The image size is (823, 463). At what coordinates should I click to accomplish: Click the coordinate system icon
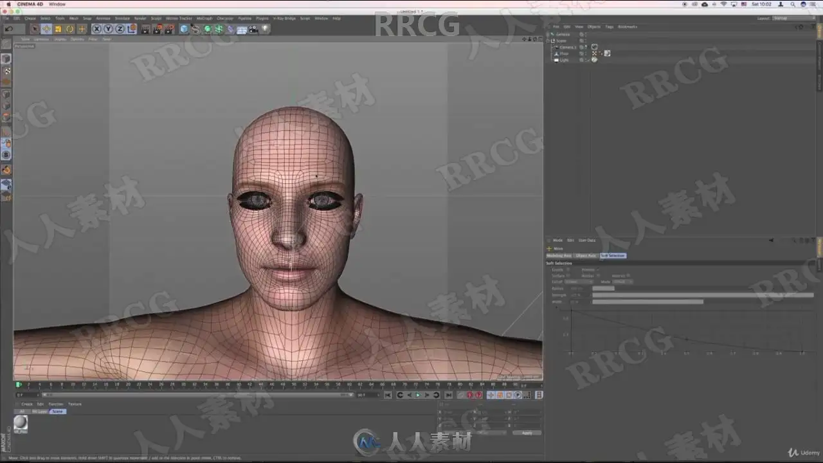132,29
